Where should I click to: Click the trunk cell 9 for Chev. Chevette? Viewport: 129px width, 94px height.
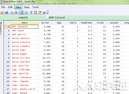[x=100, y=77]
